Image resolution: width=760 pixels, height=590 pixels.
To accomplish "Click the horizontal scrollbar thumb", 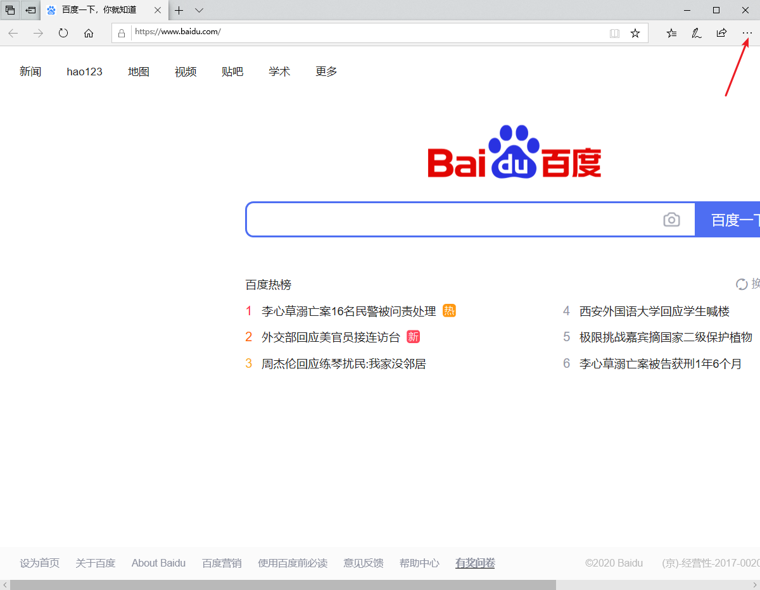I will point(282,585).
